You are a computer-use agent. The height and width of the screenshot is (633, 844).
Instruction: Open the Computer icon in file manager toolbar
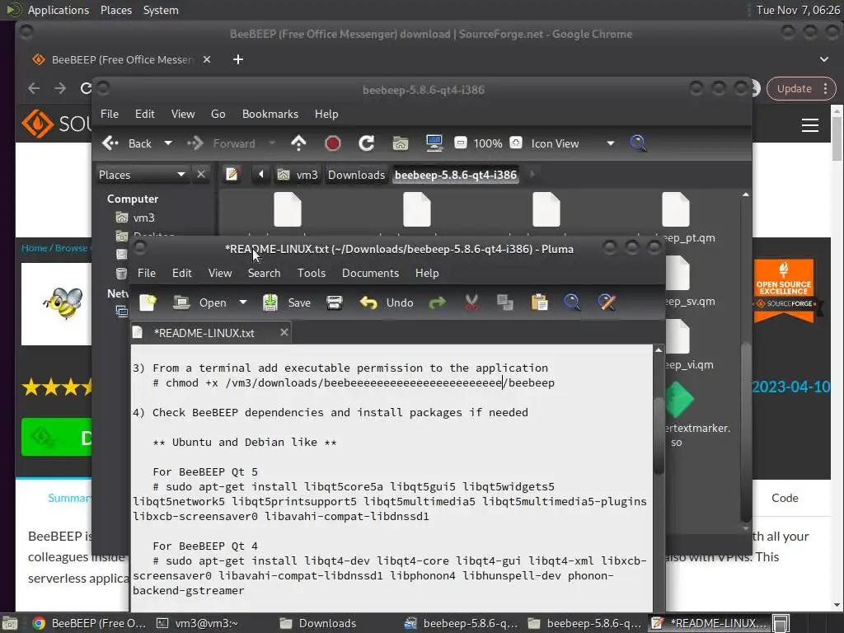(x=434, y=143)
